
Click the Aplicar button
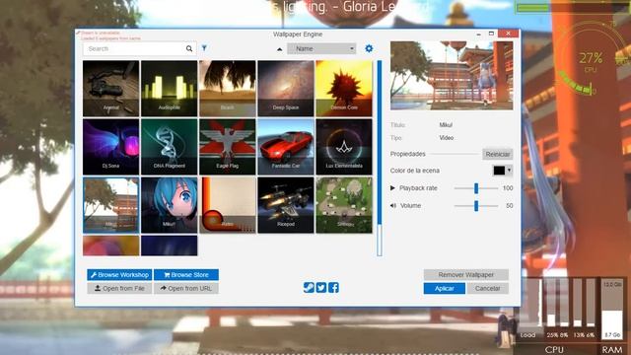(445, 288)
